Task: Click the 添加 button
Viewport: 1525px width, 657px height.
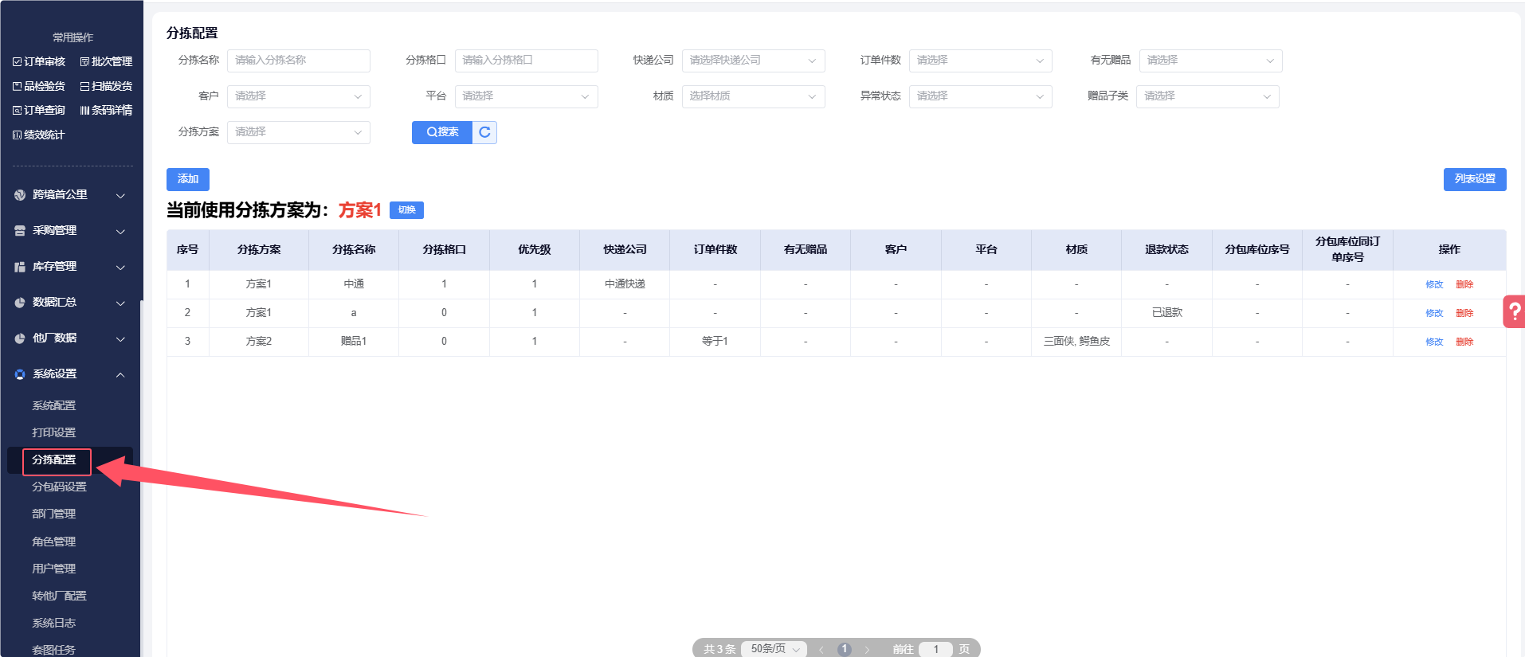Action: pos(187,179)
